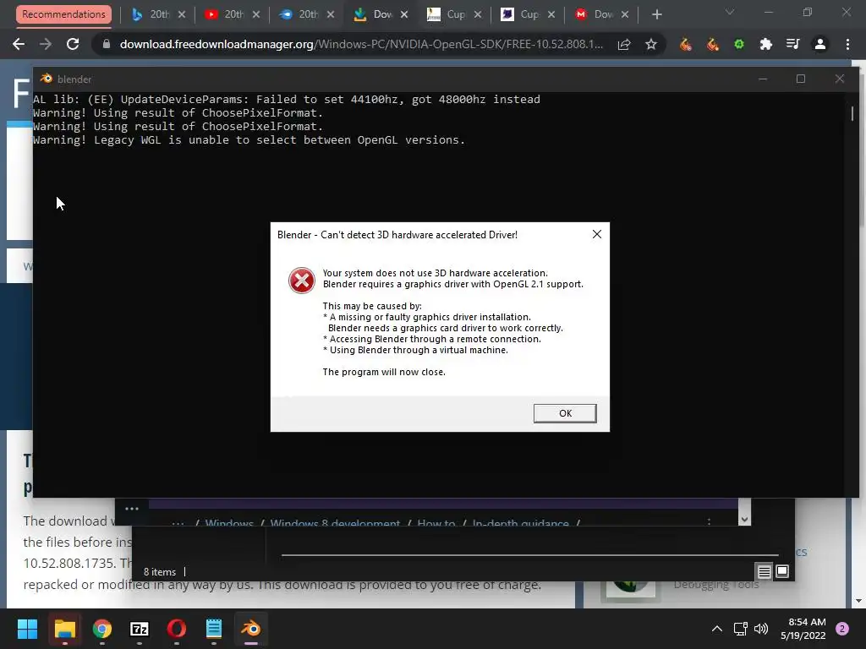Open the Notepad taskbar icon
Viewport: 866px width, 649px height.
(214, 629)
